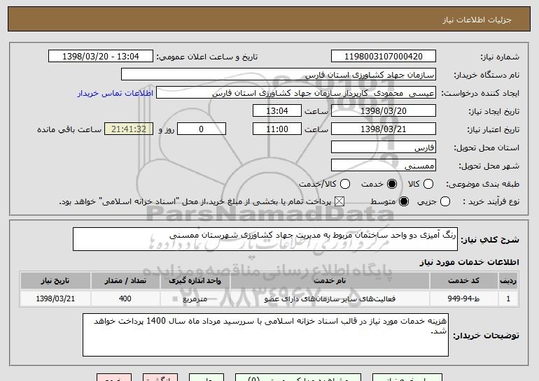
Task: Click the شهر محل تحویل label
Action: [x=489, y=166]
